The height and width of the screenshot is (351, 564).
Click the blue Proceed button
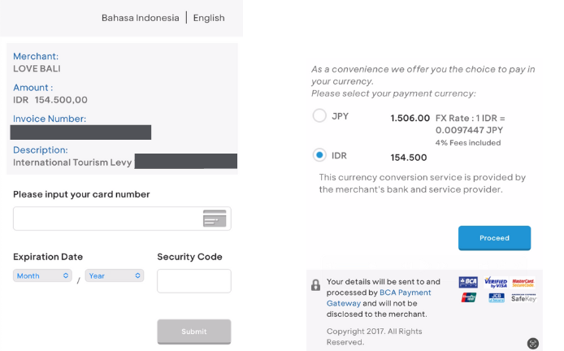pos(494,238)
